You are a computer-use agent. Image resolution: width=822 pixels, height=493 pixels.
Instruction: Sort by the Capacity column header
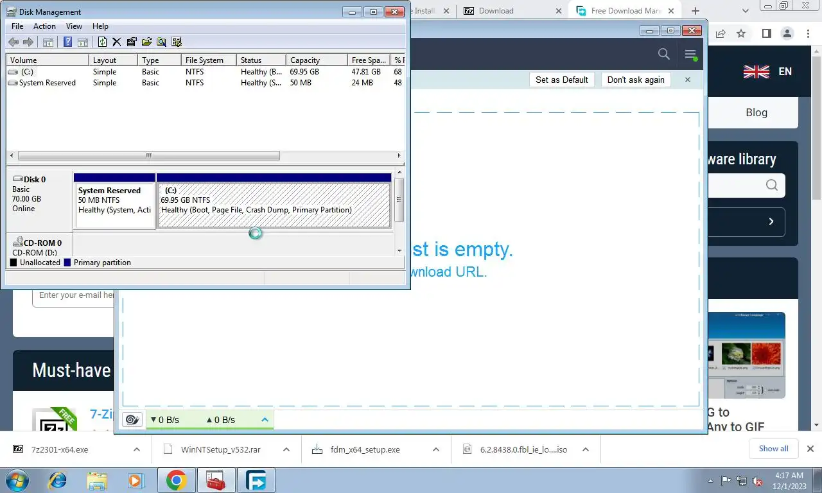pos(317,60)
